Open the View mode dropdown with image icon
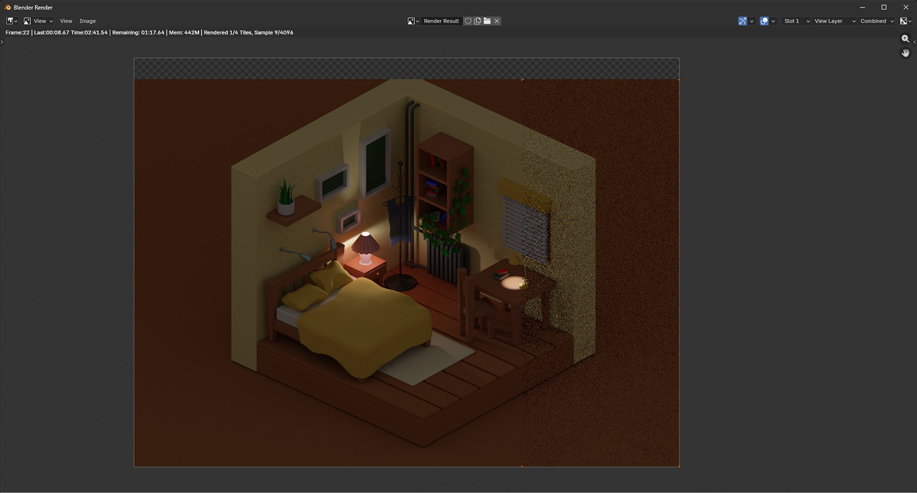 click(x=38, y=21)
